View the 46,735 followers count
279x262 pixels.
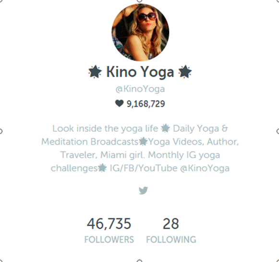point(109,224)
